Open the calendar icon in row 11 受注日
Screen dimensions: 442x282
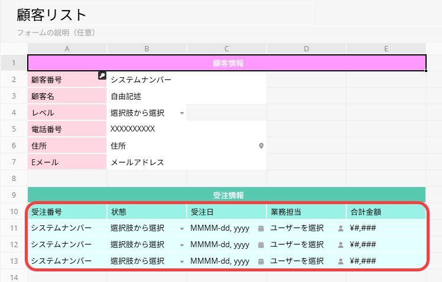point(261,228)
